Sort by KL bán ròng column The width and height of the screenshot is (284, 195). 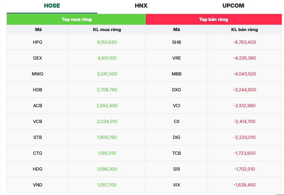coord(244,29)
